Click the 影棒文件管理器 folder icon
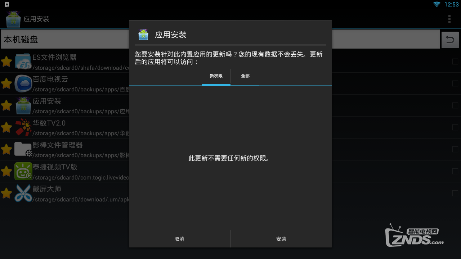The width and height of the screenshot is (461, 259). (23, 149)
